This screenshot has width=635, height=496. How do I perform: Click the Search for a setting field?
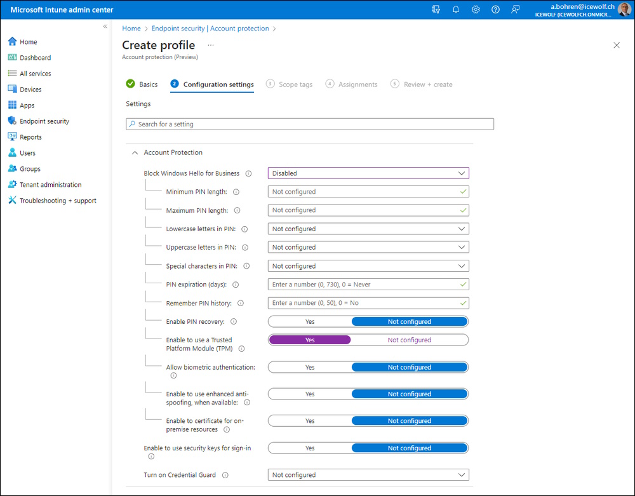(x=310, y=124)
